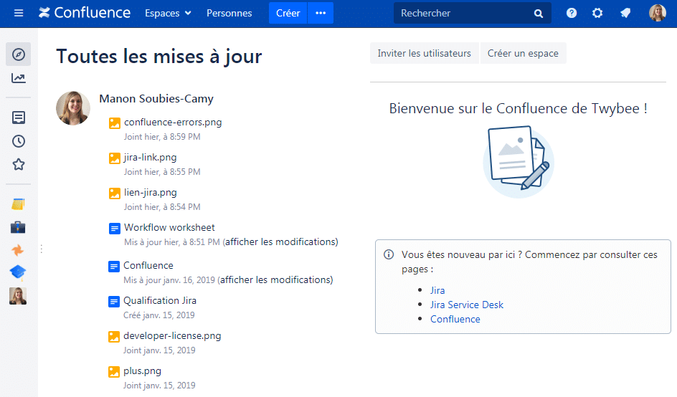Screen dimensions: 677x397
Task: Open the Confluence page in updates list
Action: point(148,265)
